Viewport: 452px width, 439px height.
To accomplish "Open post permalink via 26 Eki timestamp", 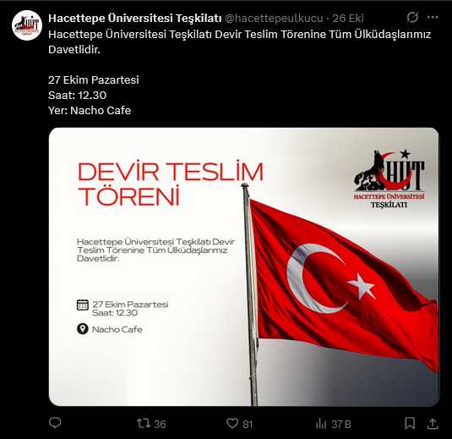I will click(x=348, y=18).
